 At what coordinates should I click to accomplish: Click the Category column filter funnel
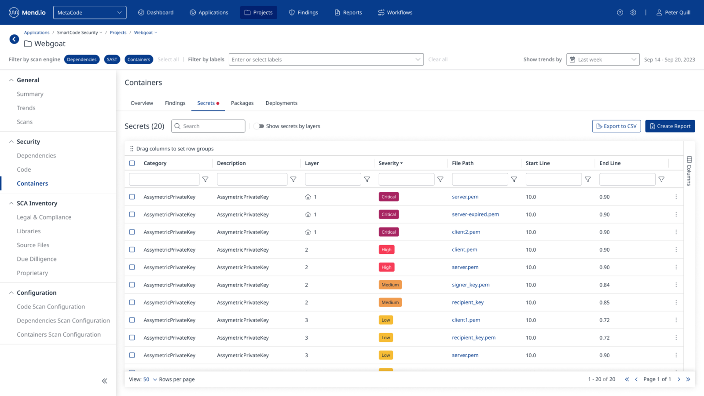(205, 179)
